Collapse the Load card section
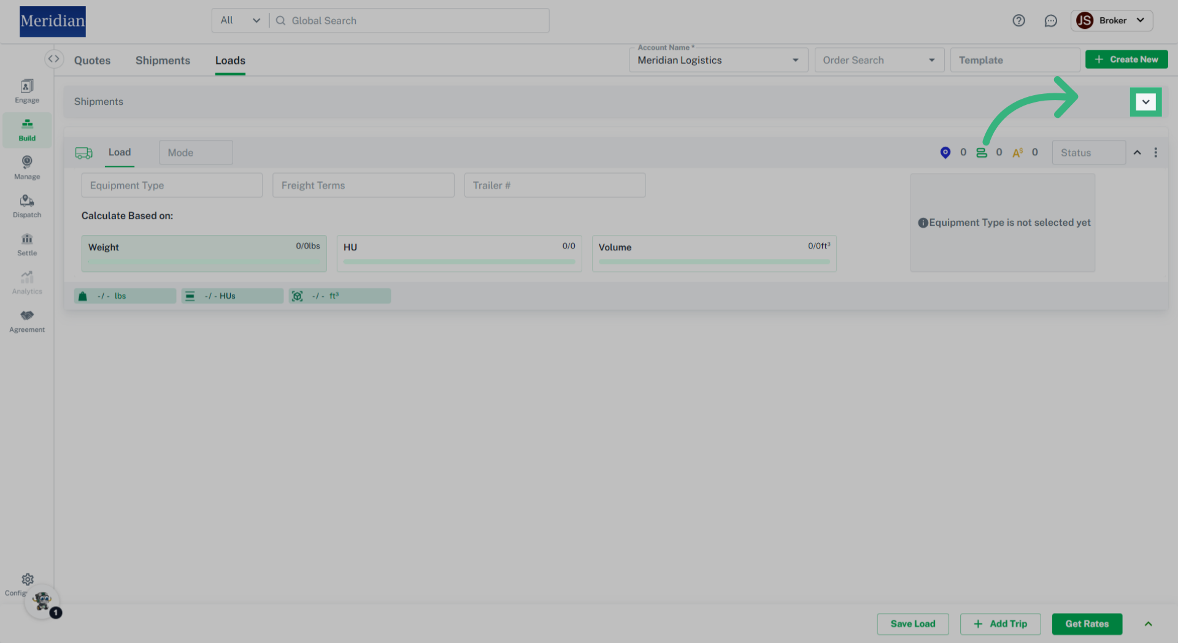Screen dimensions: 1178x643 1138,152
